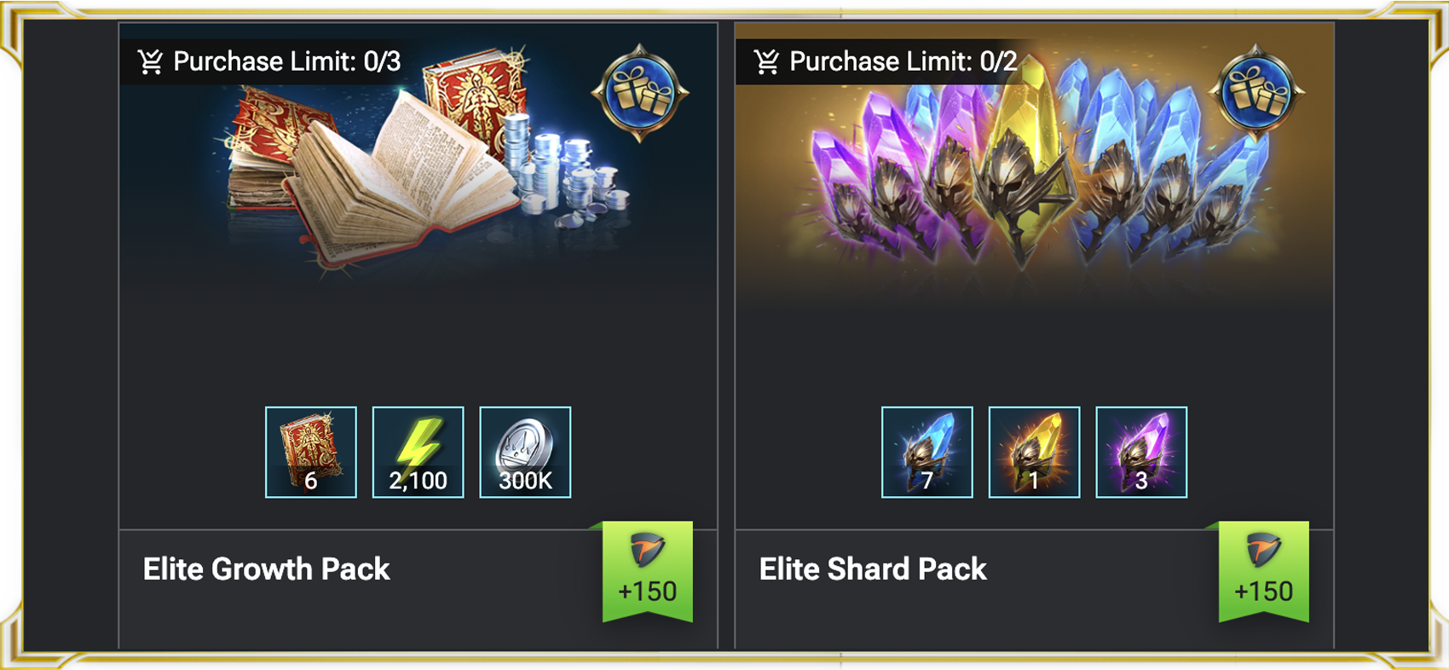Click the gift badge on Elite Shard Pack

tap(1256, 93)
